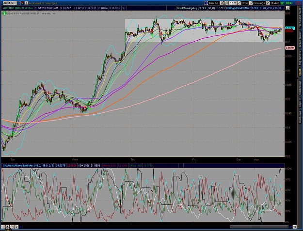This screenshot has width=303, height=231.
Task: Click the Fri date label on time axis
Action: 194,160
